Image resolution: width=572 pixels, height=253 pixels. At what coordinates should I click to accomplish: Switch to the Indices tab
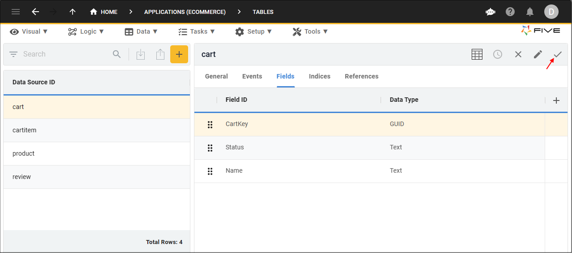click(319, 76)
